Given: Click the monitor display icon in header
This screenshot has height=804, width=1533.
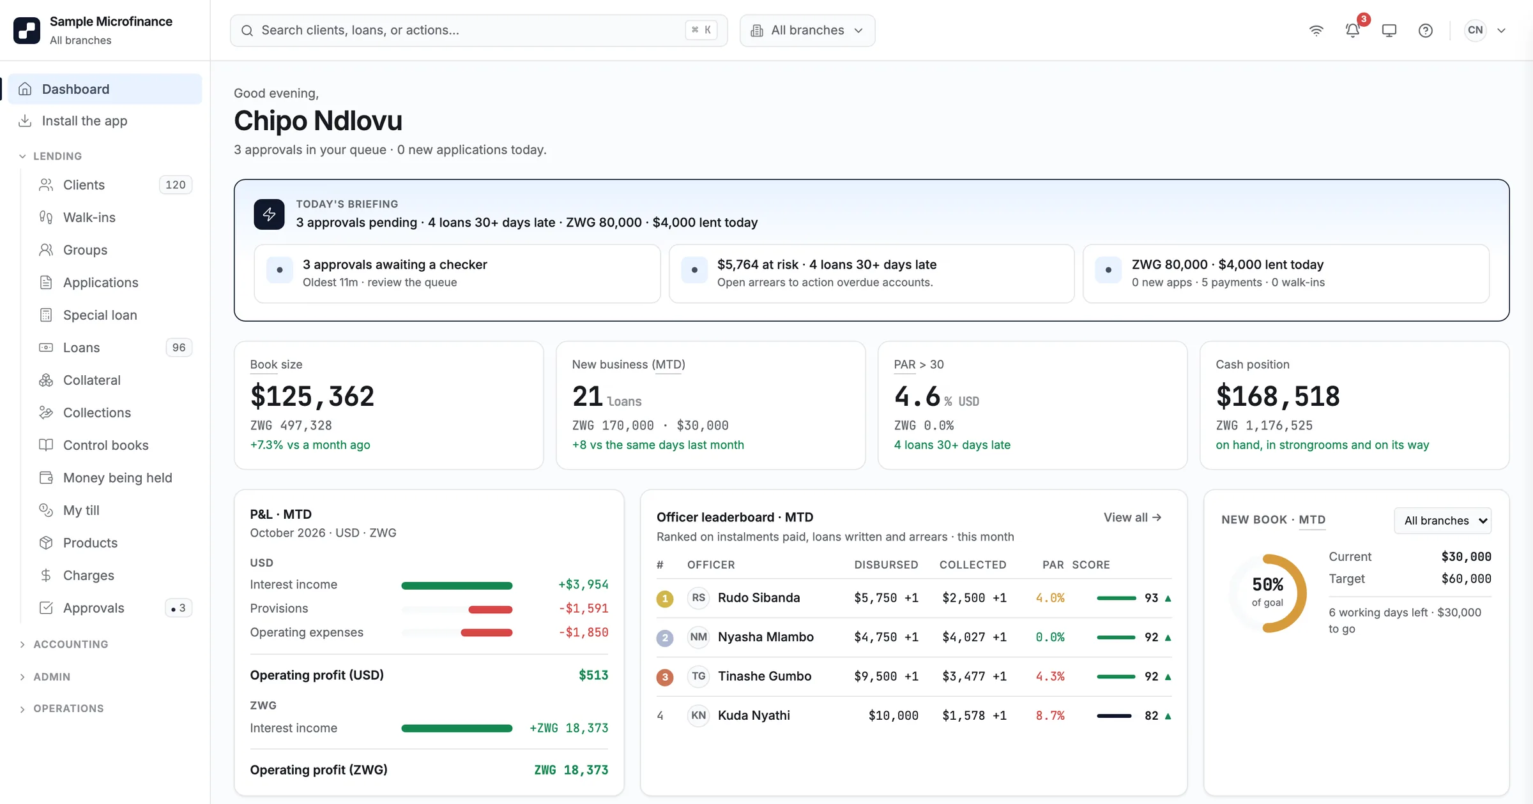Looking at the screenshot, I should pos(1389,30).
